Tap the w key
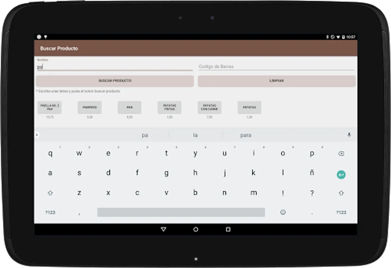The height and width of the screenshot is (268, 391). (79, 154)
